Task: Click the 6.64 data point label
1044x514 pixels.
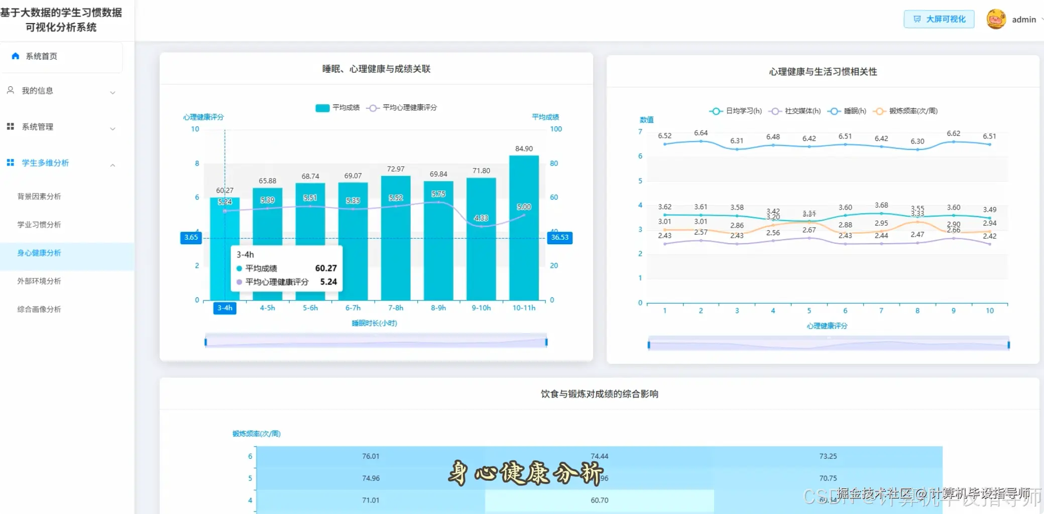Action: click(x=701, y=133)
